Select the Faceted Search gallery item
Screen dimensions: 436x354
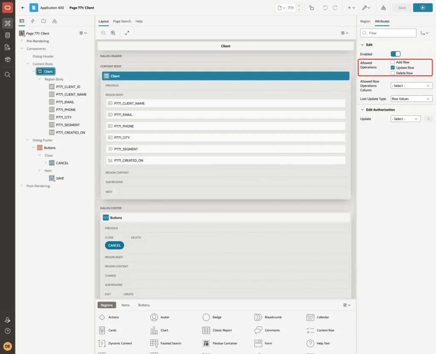click(166, 343)
